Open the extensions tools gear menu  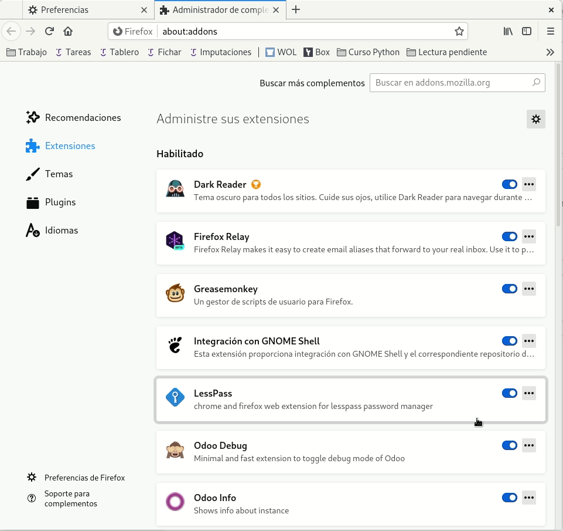(x=535, y=119)
